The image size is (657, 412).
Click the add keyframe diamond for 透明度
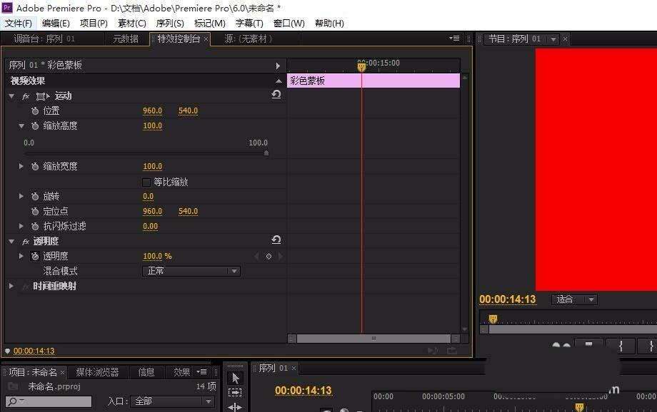pos(269,256)
